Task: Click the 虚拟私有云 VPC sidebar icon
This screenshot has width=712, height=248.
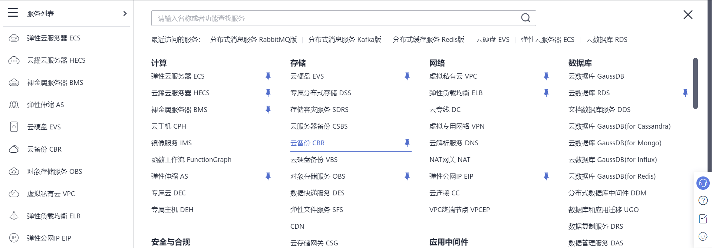Action: tap(14, 194)
